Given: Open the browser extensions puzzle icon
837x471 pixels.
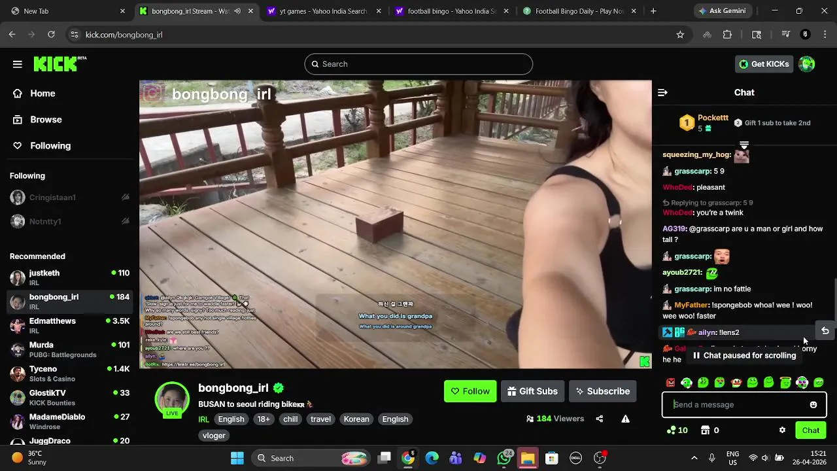Looking at the screenshot, I should click(727, 35).
